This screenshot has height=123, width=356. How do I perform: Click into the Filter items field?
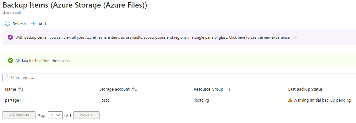[179, 77]
